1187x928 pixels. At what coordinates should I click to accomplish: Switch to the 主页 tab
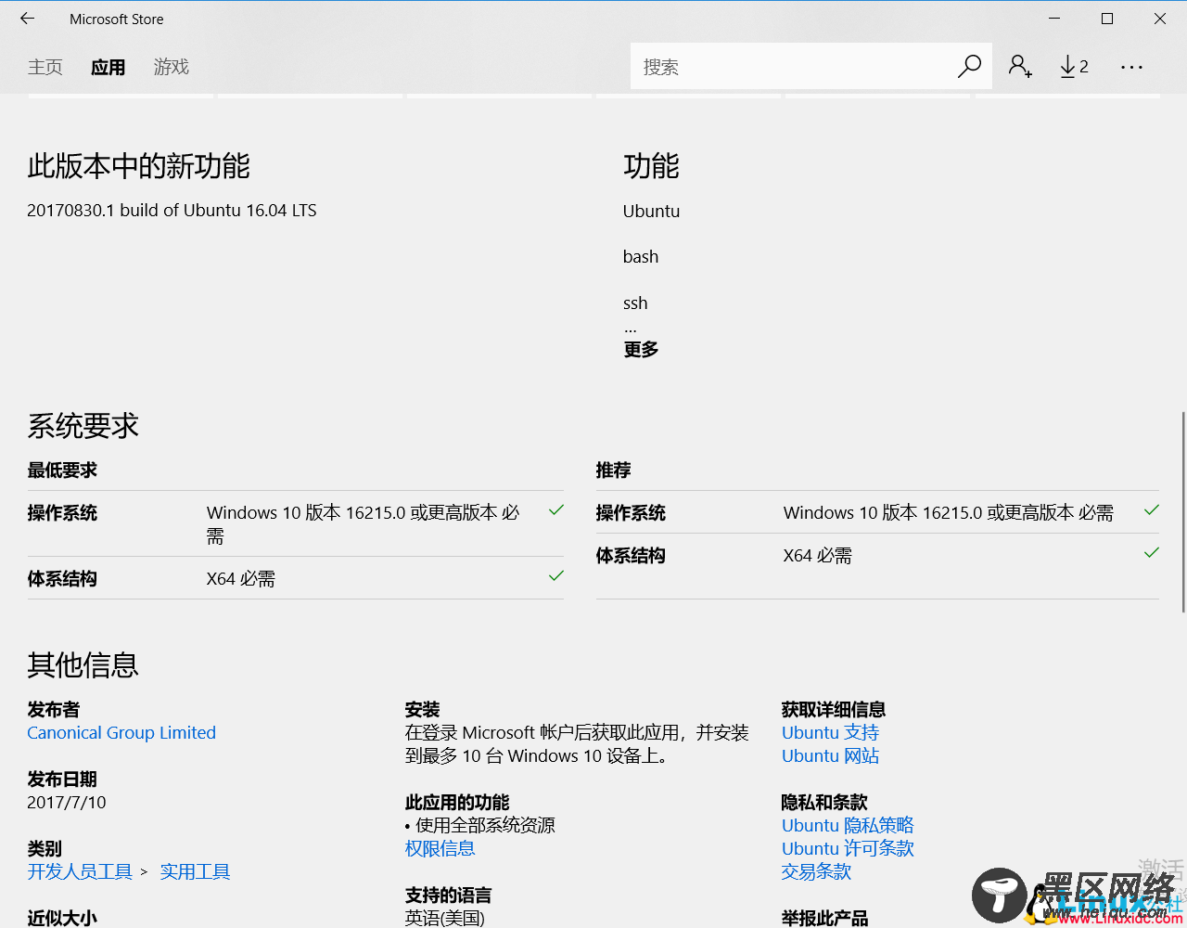coord(45,67)
